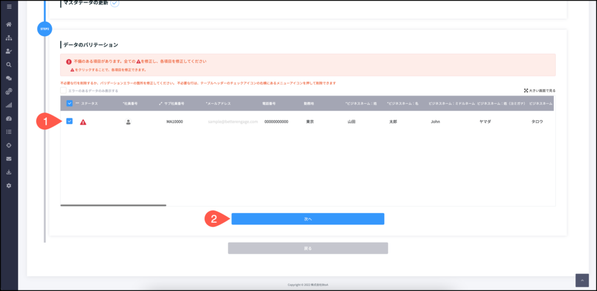597x291 pixels.
Task: Click 大きい画面で見る link
Action: tap(542, 90)
